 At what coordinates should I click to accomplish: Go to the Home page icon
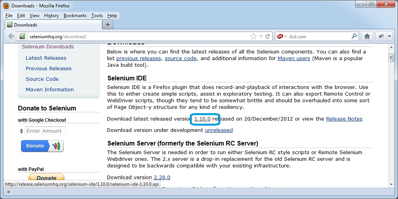(x=367, y=36)
